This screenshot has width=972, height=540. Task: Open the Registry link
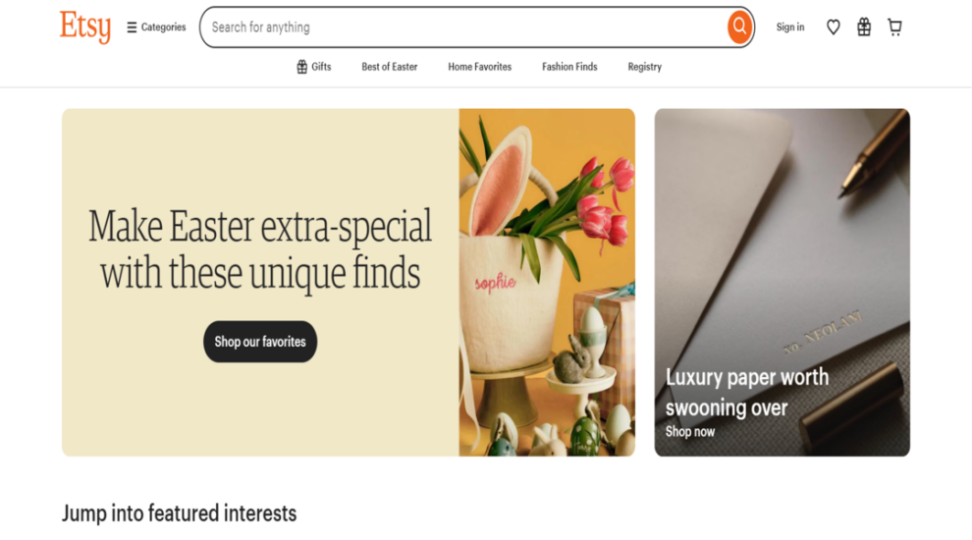[x=645, y=67]
